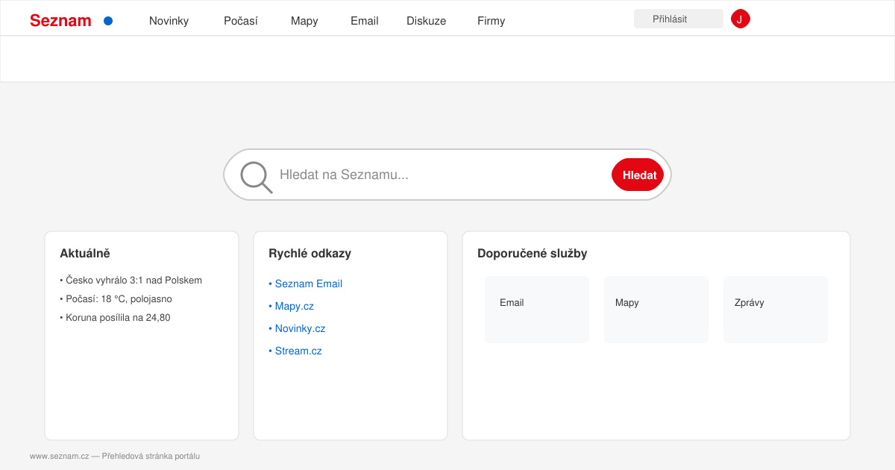Click the Aktuálně card heading
This screenshot has width=895, height=470.
(85, 254)
